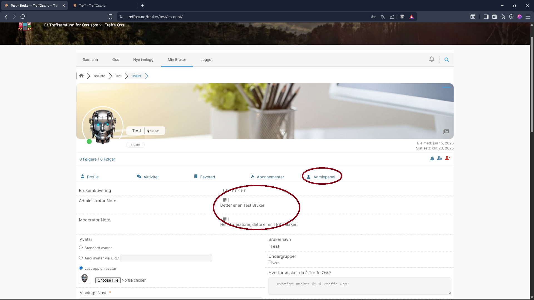Go to home via breadcrumb house icon
The height and width of the screenshot is (300, 534).
[81, 76]
